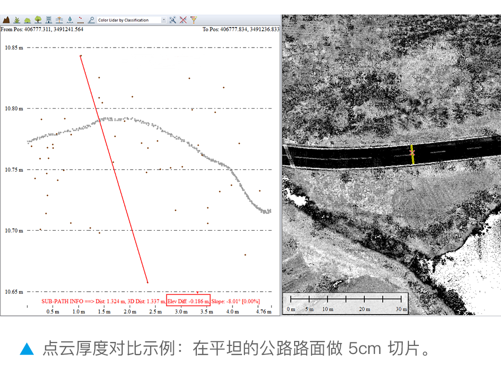Screen dimensions: 501x387
Task: Click the dropdown arrow beside lidar color mode
Action: tap(164, 20)
